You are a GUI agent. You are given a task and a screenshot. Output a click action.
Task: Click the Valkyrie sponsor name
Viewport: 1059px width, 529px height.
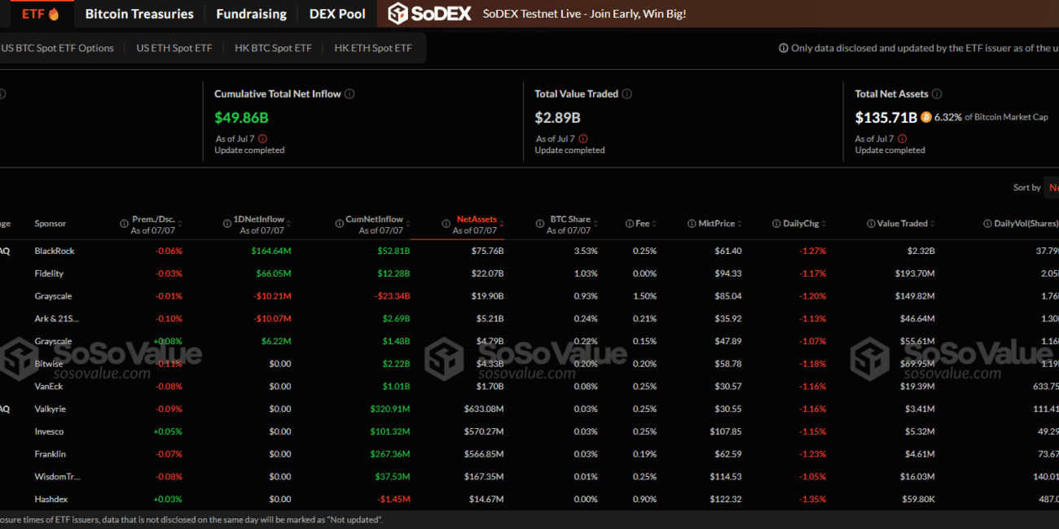point(50,409)
